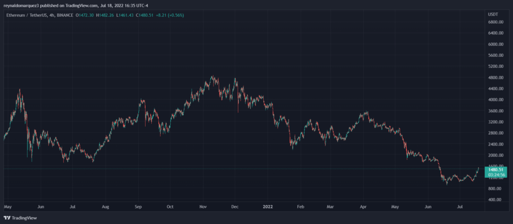Click the USDT currency label
Viewport: 513px width, 224px height.
click(493, 14)
